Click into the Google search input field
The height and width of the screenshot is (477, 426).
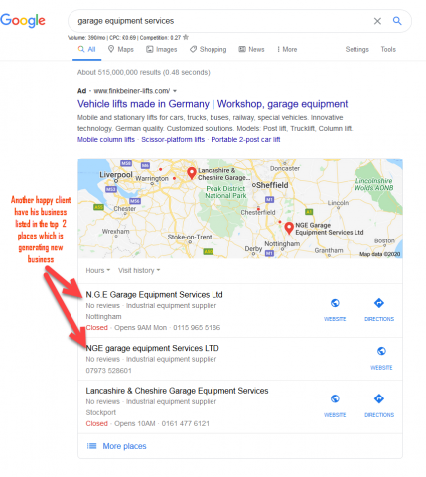(221, 21)
